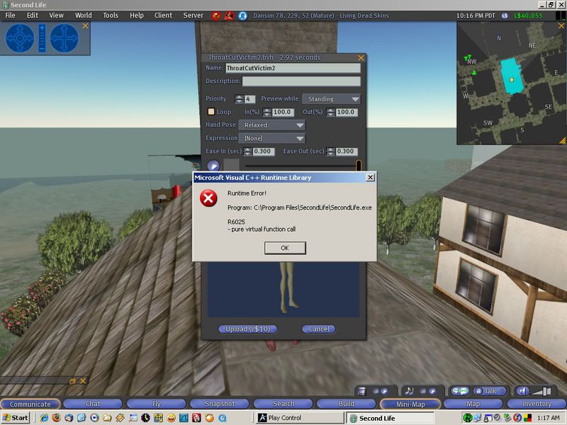567x425 pixels.
Task: Click the grey stop box beside preview play button
Action: tap(232, 165)
